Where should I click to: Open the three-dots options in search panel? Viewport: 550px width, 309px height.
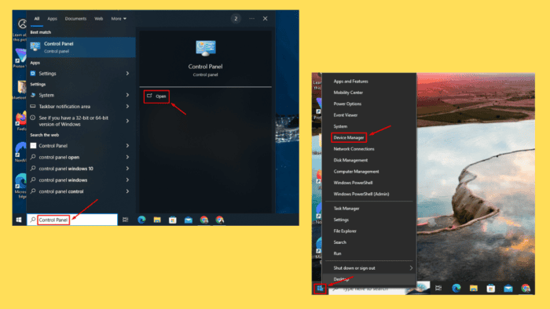pyautogui.click(x=252, y=19)
